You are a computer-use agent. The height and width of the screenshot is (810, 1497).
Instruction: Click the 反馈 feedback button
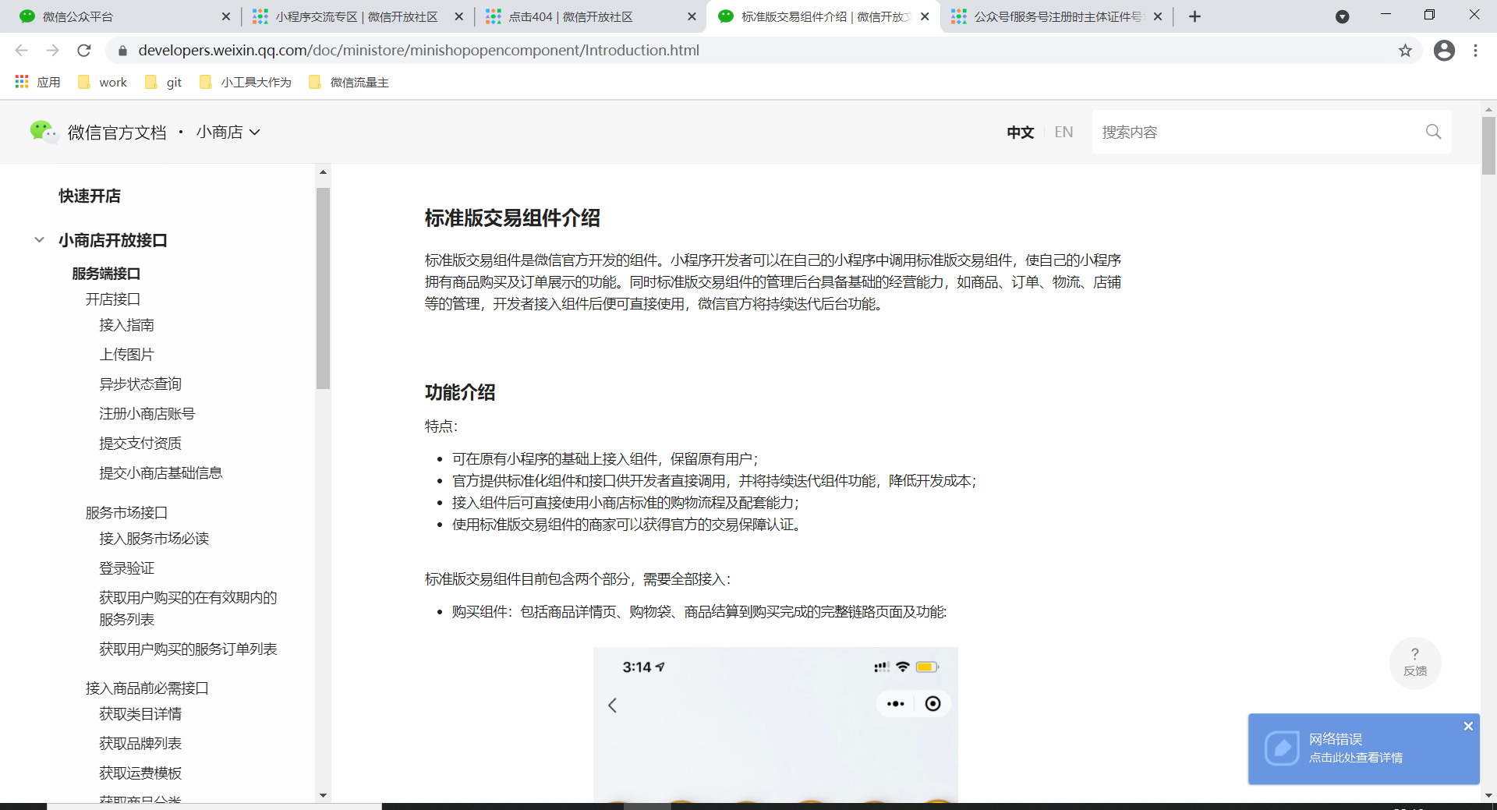[1415, 663]
